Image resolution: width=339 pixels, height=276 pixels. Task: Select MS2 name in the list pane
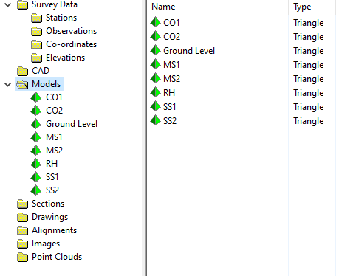(172, 79)
